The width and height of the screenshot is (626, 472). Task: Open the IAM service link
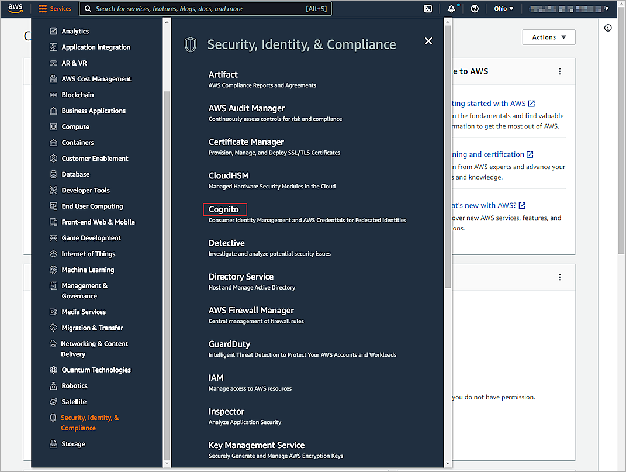coord(216,378)
